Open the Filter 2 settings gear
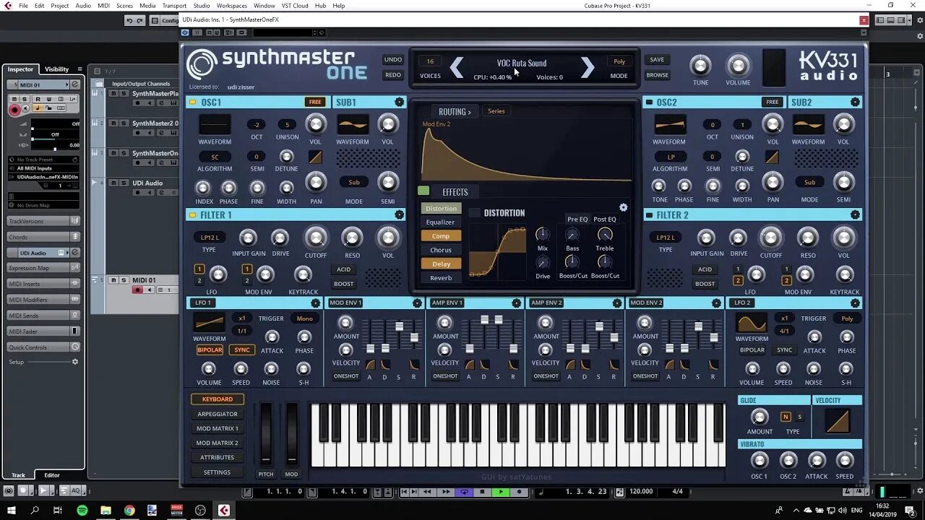This screenshot has height=520, width=925. point(855,214)
